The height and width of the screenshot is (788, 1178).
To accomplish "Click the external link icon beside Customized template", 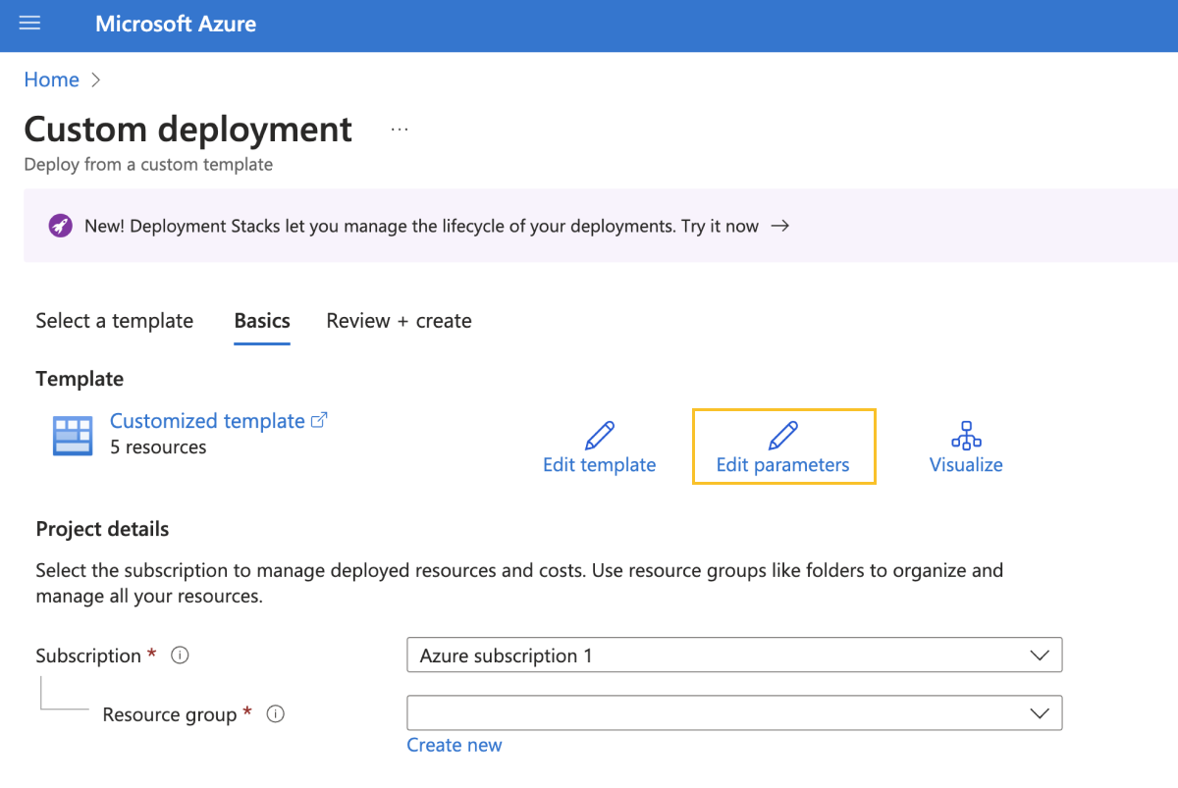I will (x=319, y=420).
